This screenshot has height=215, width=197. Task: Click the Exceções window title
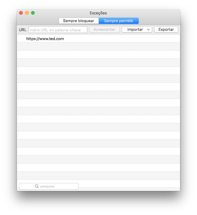click(98, 13)
